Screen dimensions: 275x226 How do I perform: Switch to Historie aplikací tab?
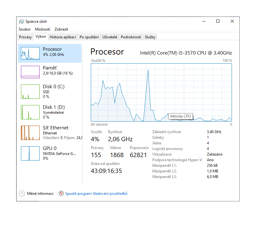coord(63,37)
